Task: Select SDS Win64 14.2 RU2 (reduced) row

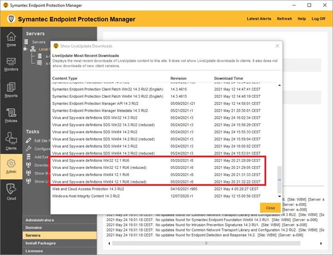Action: [x=164, y=139]
